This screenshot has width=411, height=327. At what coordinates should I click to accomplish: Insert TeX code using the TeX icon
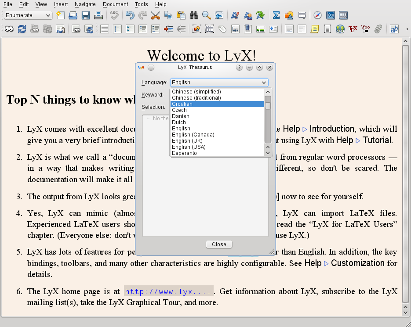click(352, 29)
